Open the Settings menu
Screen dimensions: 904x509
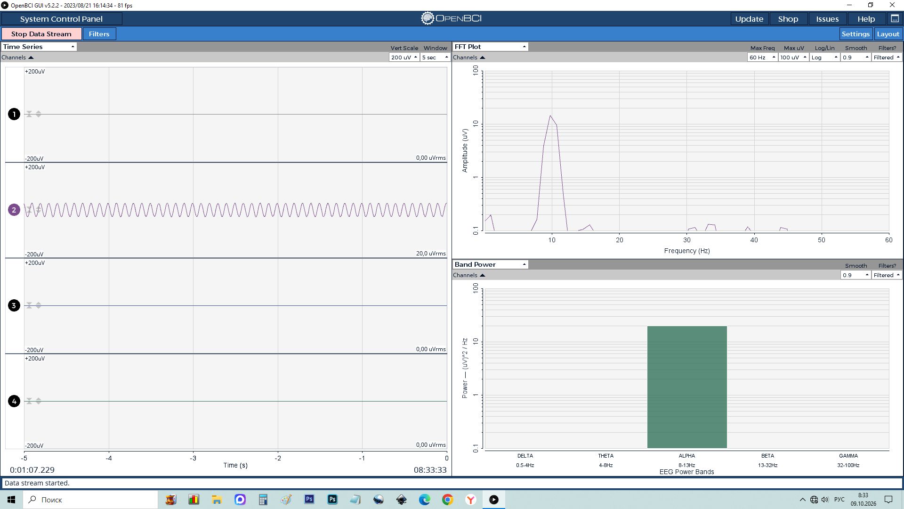[x=856, y=34]
